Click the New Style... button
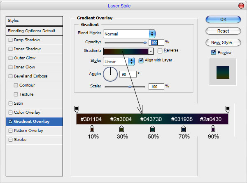The width and height of the screenshot is (247, 183). (223, 42)
